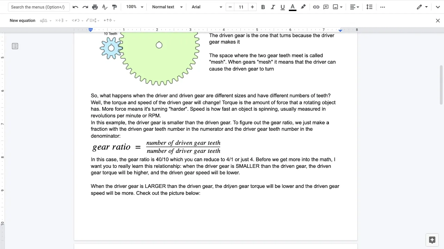444x249 pixels.
Task: Print the document using printer icon
Action: (x=95, y=7)
